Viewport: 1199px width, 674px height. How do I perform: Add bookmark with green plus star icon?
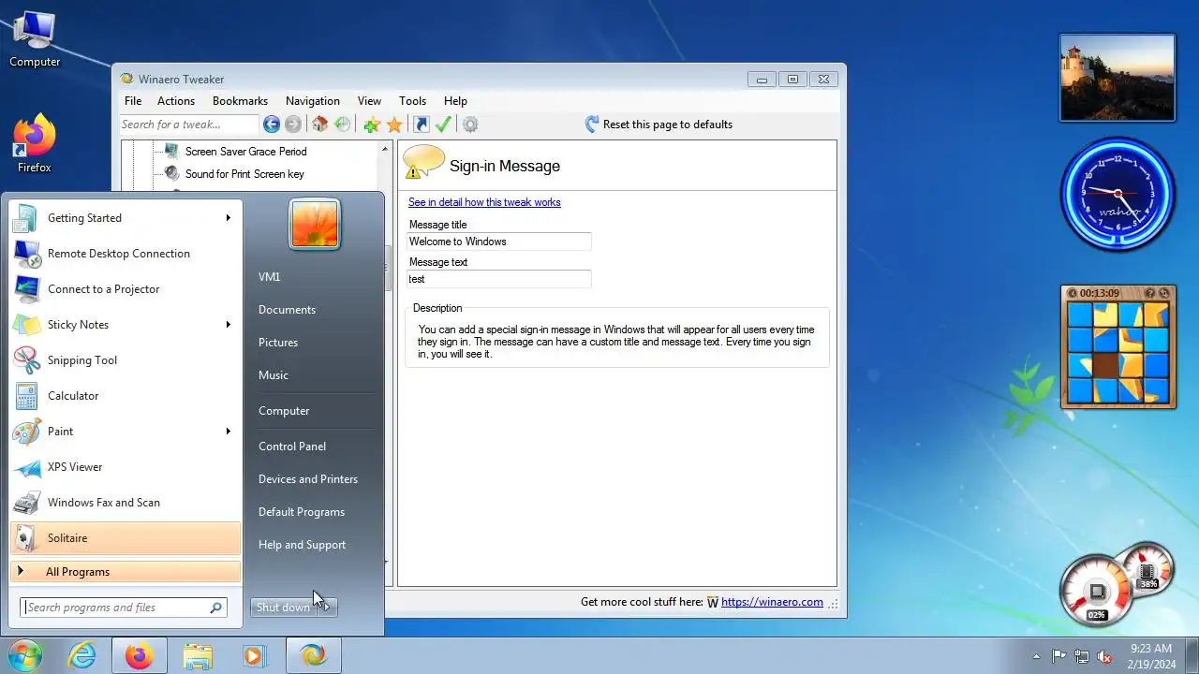pyautogui.click(x=372, y=125)
